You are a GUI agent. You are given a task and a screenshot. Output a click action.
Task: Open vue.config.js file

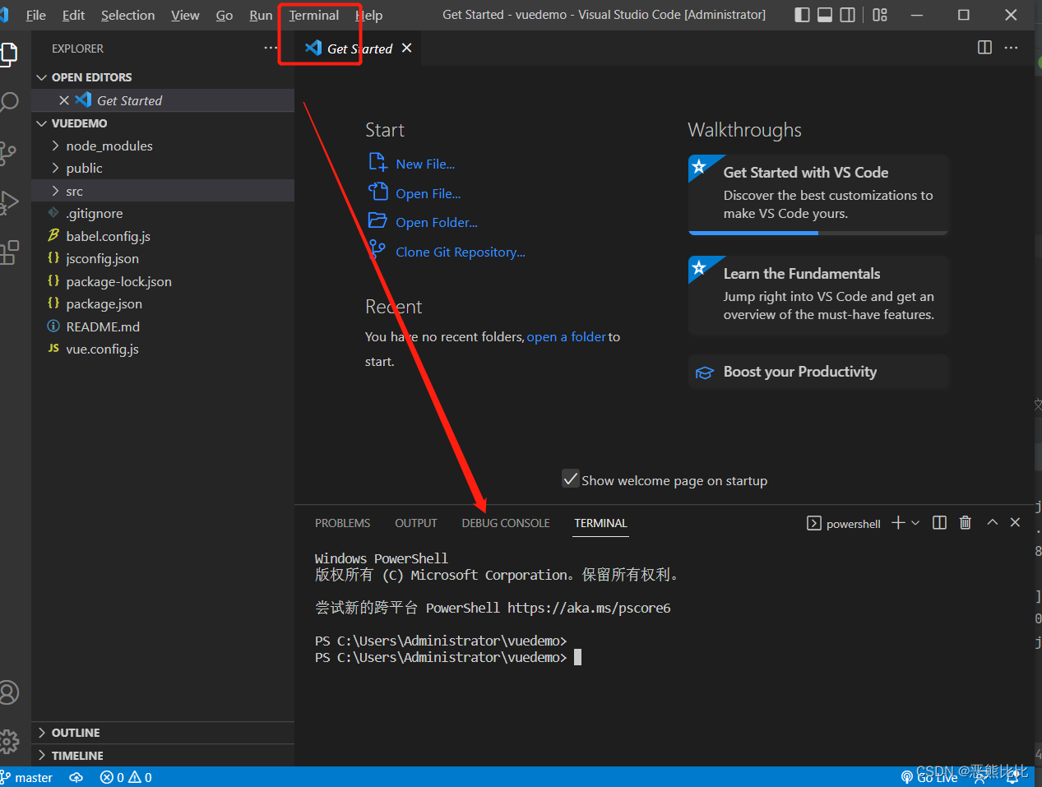pyautogui.click(x=163, y=349)
